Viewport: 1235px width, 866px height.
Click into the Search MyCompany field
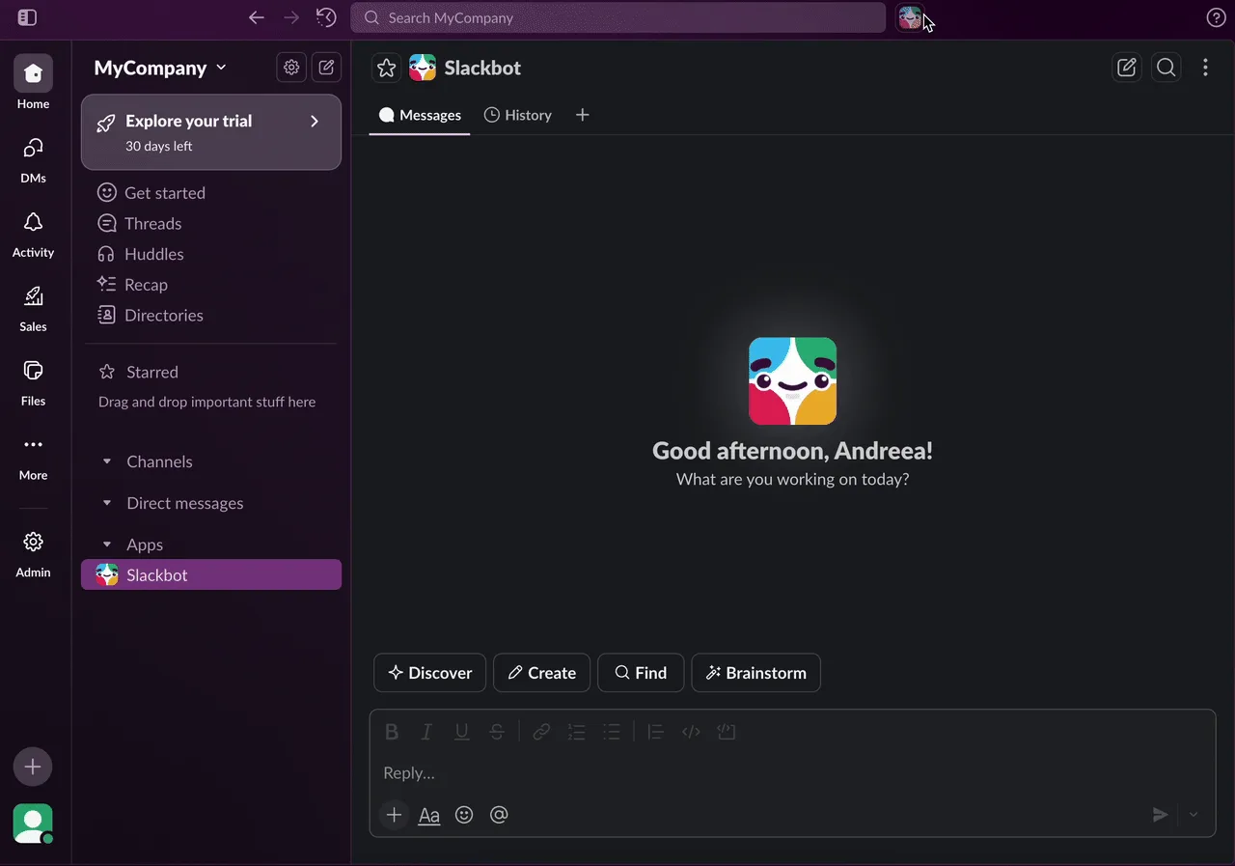pos(617,17)
